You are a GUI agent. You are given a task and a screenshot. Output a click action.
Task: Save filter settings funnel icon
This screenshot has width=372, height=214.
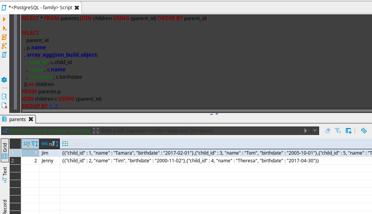[338, 131]
